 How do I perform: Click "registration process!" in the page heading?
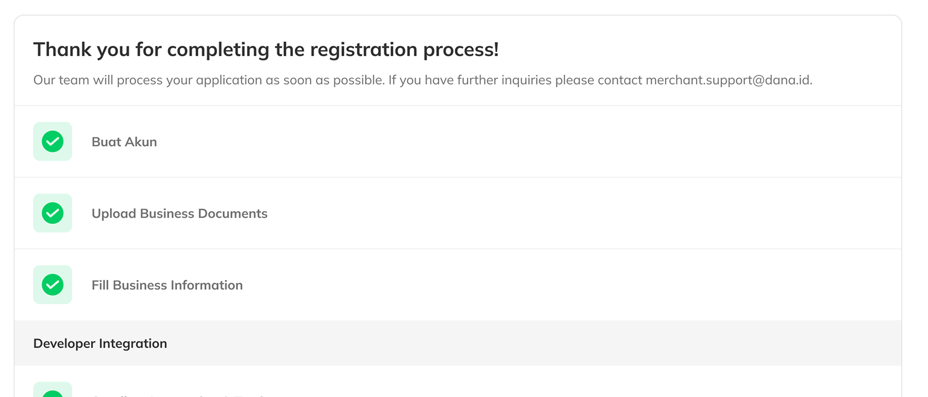click(404, 49)
